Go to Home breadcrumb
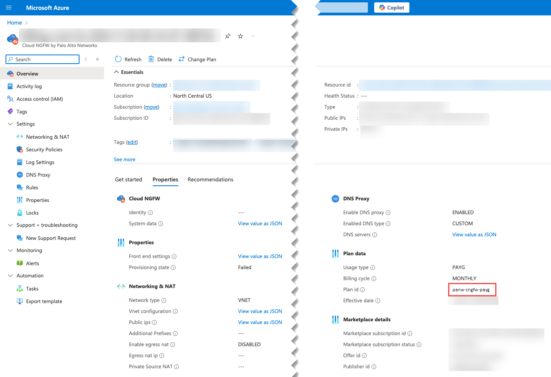Image resolution: width=551 pixels, height=377 pixels. (x=15, y=23)
